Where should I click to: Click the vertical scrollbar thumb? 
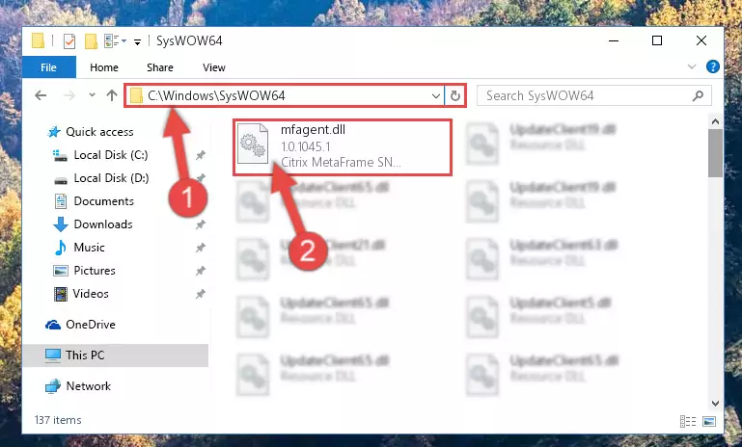(x=715, y=153)
